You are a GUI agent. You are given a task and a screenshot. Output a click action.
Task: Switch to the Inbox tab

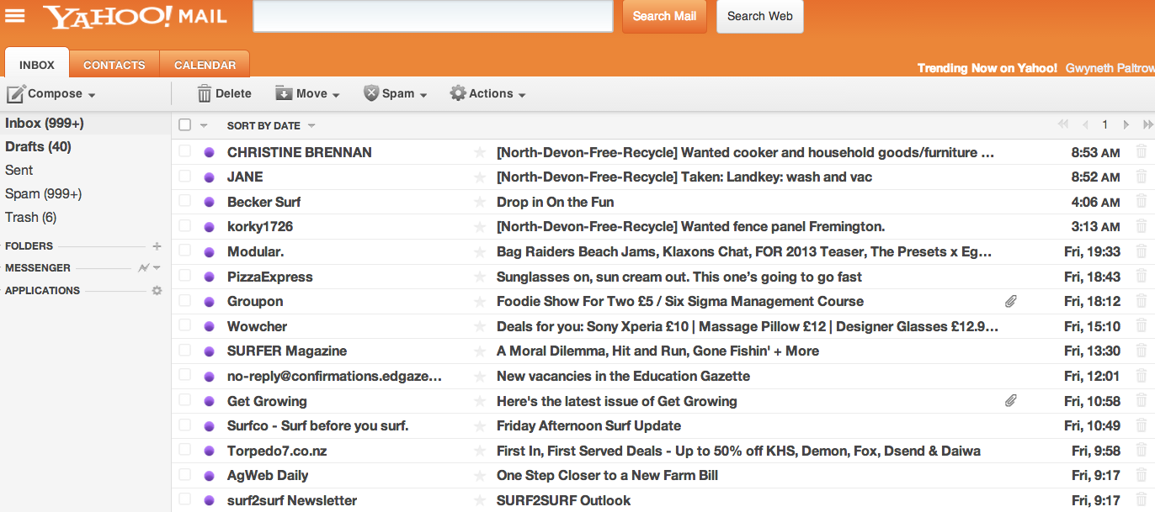point(37,65)
